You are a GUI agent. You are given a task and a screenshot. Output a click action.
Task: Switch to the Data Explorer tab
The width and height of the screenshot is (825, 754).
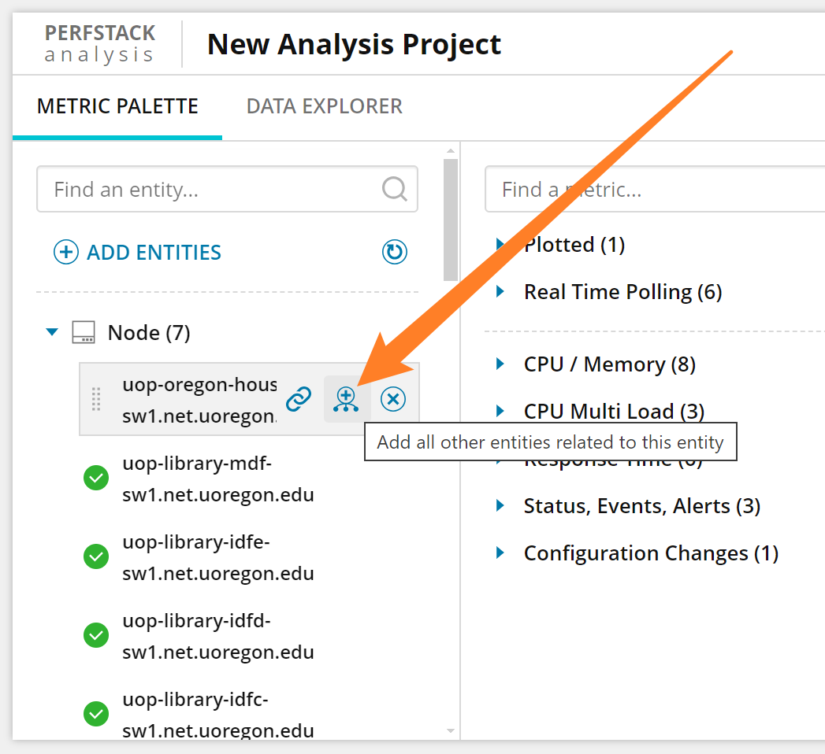click(x=324, y=106)
